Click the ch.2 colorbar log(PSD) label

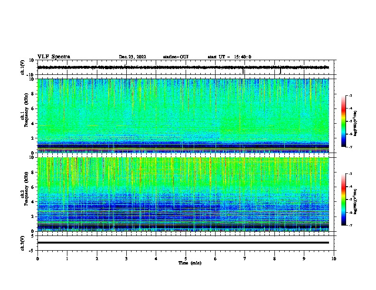(355, 201)
